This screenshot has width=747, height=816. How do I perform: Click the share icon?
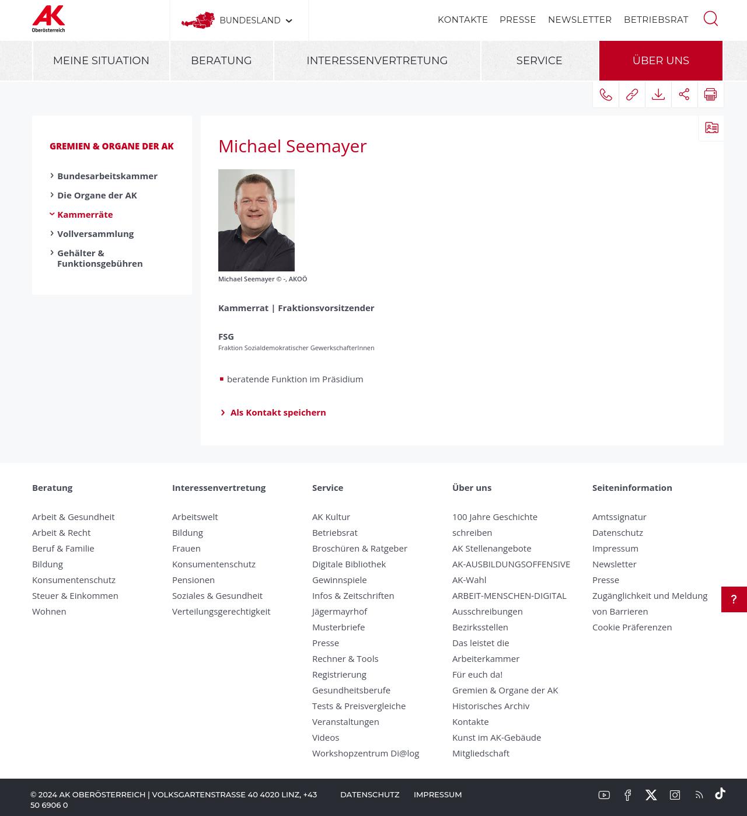point(685,95)
